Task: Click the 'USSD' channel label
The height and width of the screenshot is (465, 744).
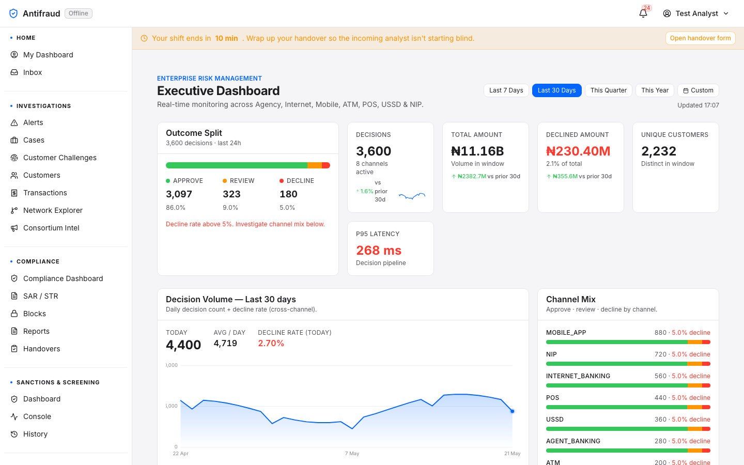Action: pyautogui.click(x=555, y=420)
